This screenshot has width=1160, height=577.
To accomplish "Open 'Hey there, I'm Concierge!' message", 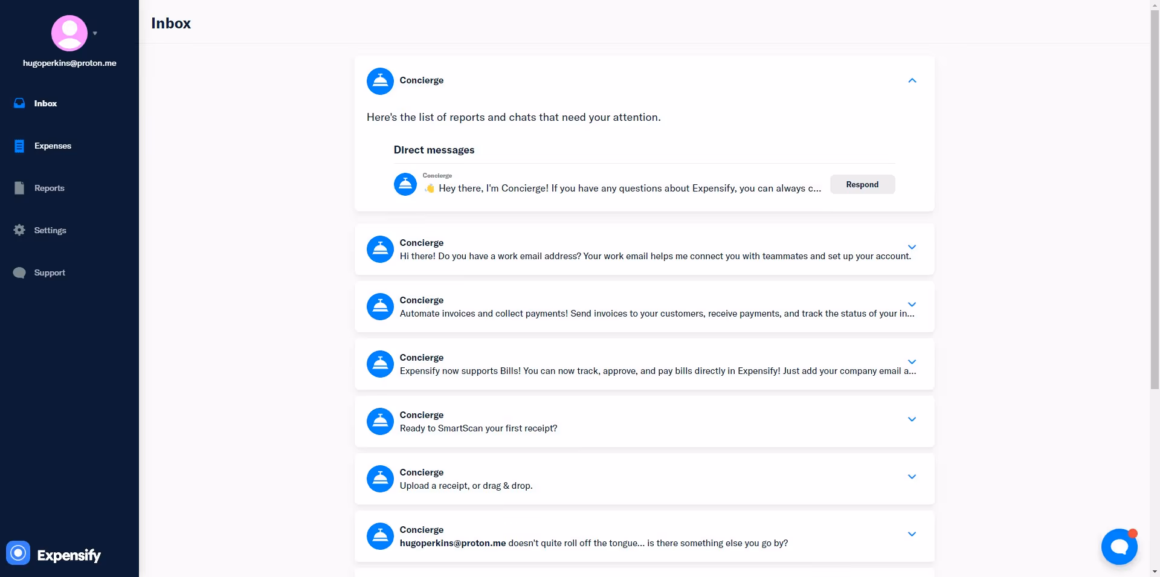I will tap(623, 189).
